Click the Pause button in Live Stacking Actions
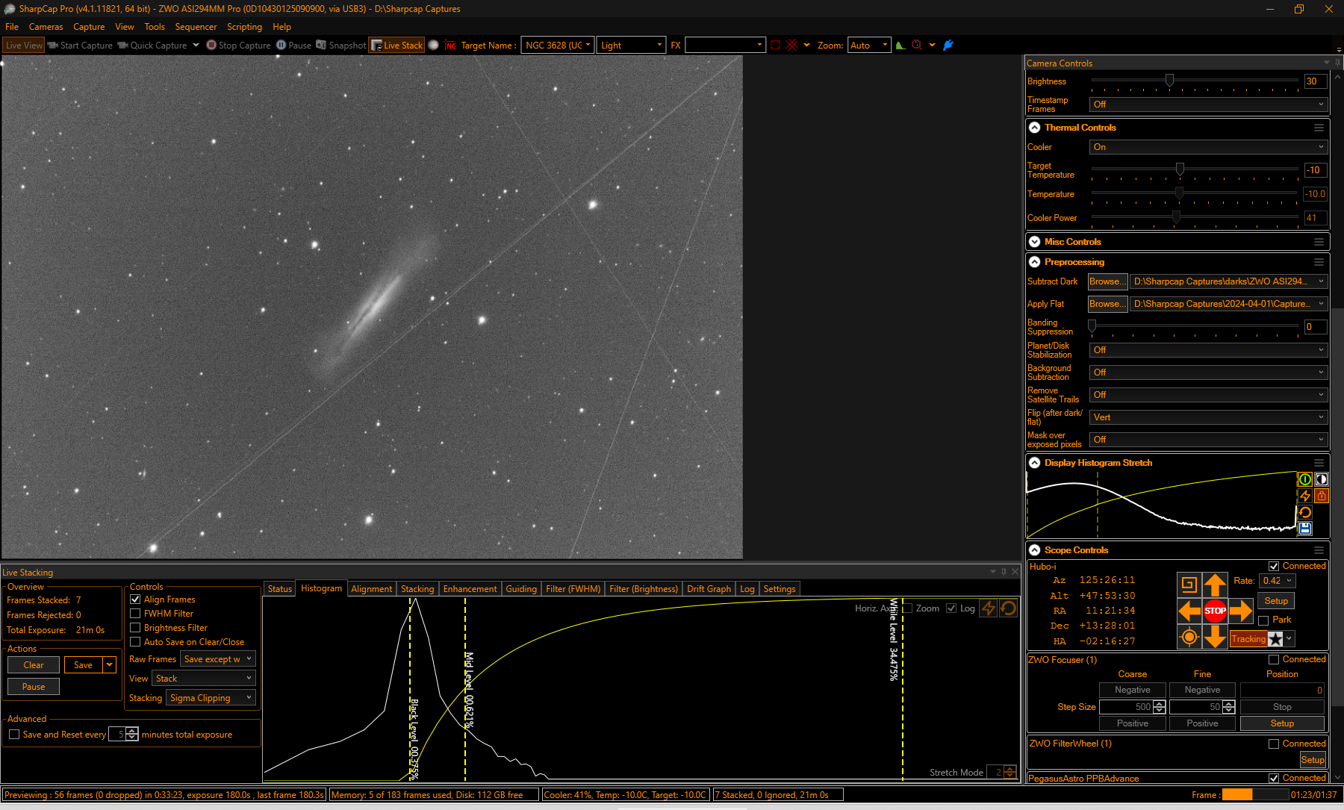The width and height of the screenshot is (1344, 810). click(x=34, y=687)
